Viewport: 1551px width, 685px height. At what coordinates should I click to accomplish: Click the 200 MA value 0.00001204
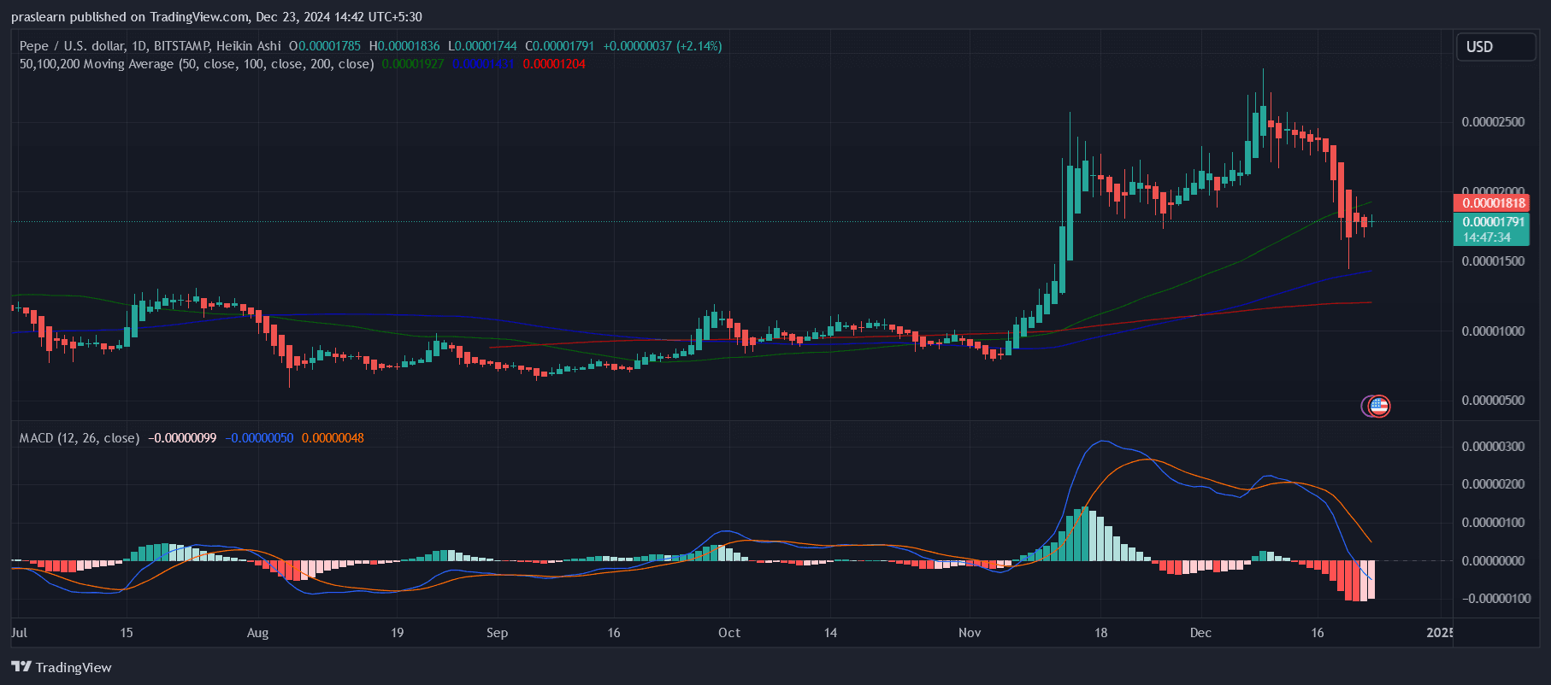point(554,64)
